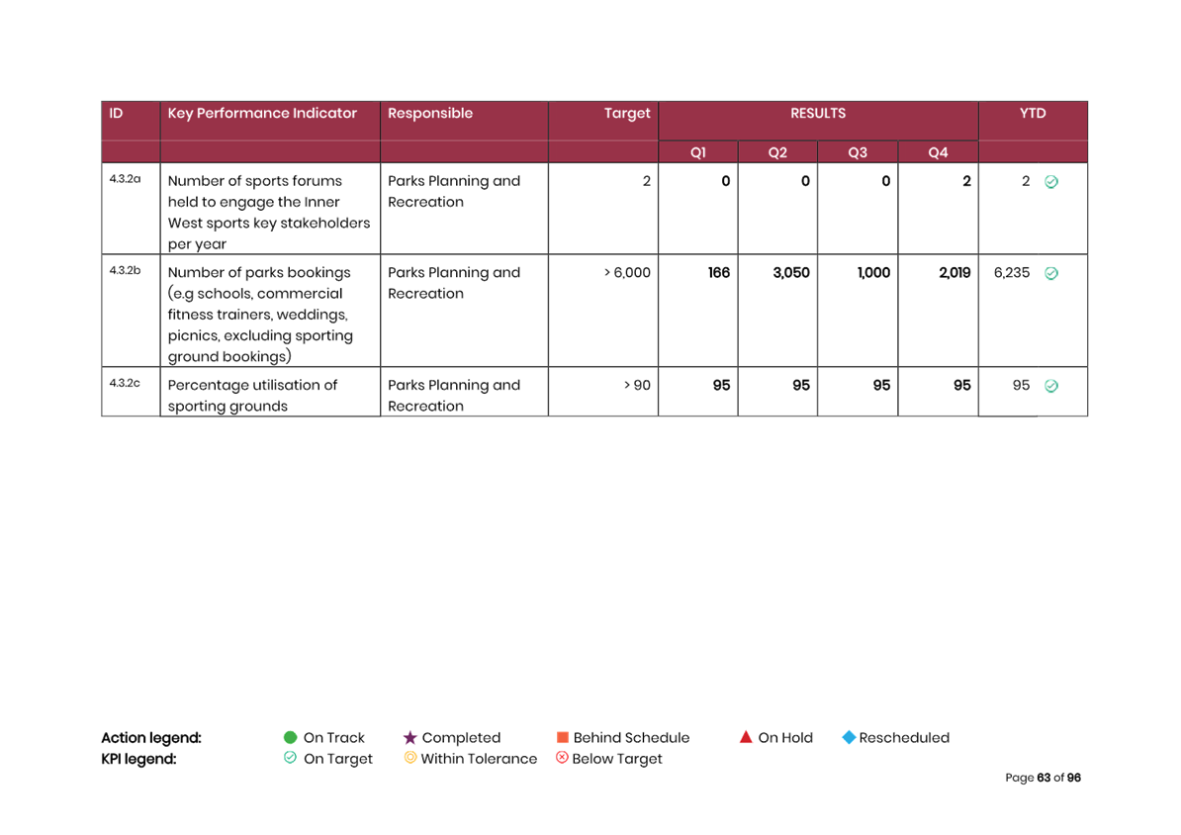Click the orange Behind Schedule square icon
1181x835 pixels.
(563, 737)
